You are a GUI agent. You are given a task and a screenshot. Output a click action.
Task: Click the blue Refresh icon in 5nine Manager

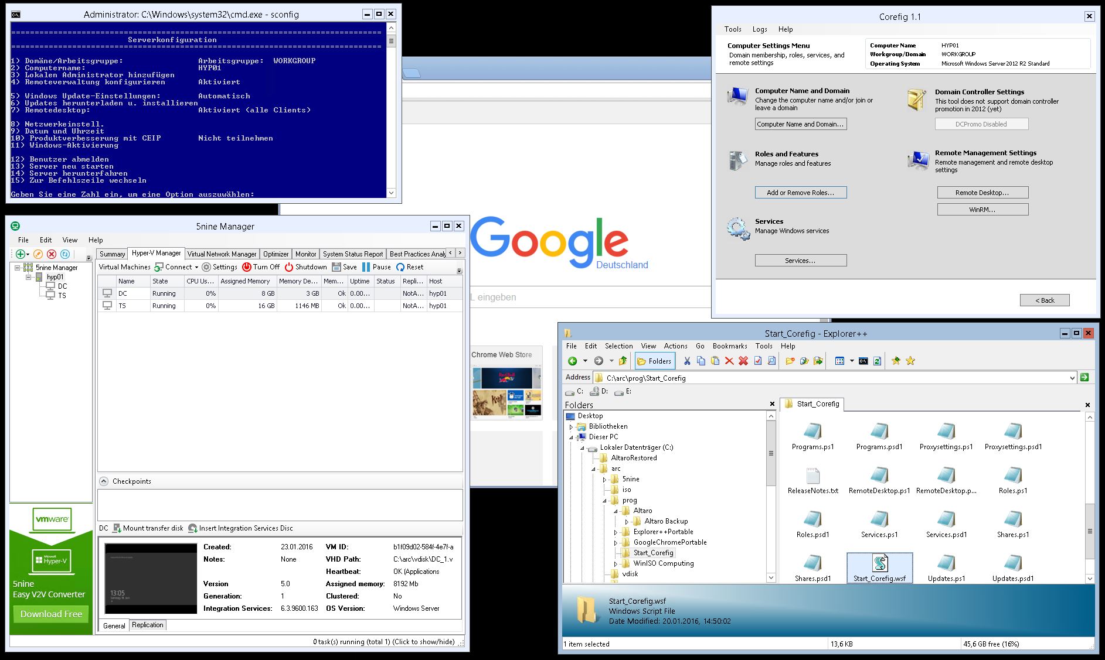[65, 254]
